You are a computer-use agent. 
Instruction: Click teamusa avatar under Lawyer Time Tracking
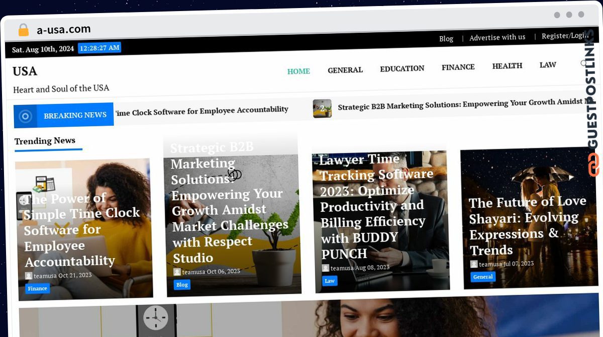326,268
